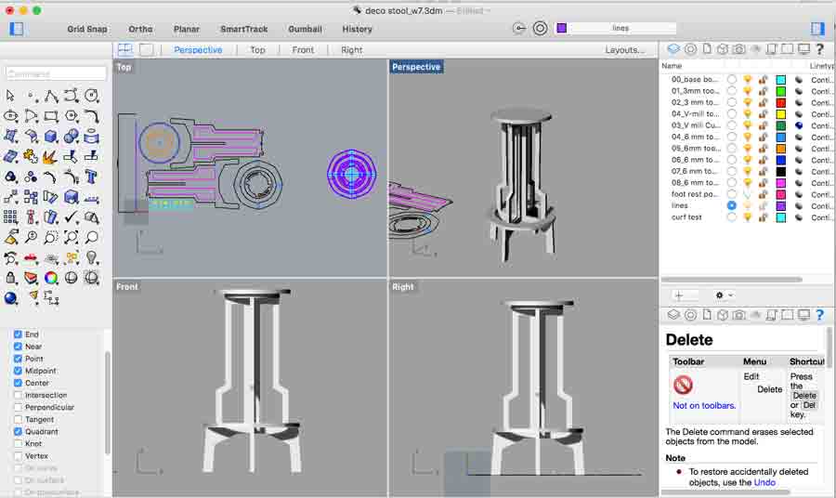Switch to the Right viewport tab

point(351,50)
